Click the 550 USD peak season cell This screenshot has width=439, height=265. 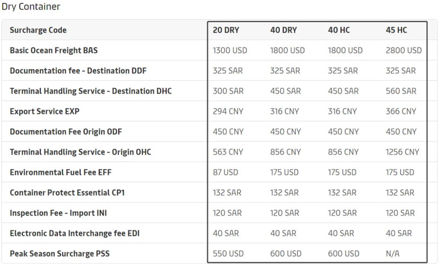228,253
